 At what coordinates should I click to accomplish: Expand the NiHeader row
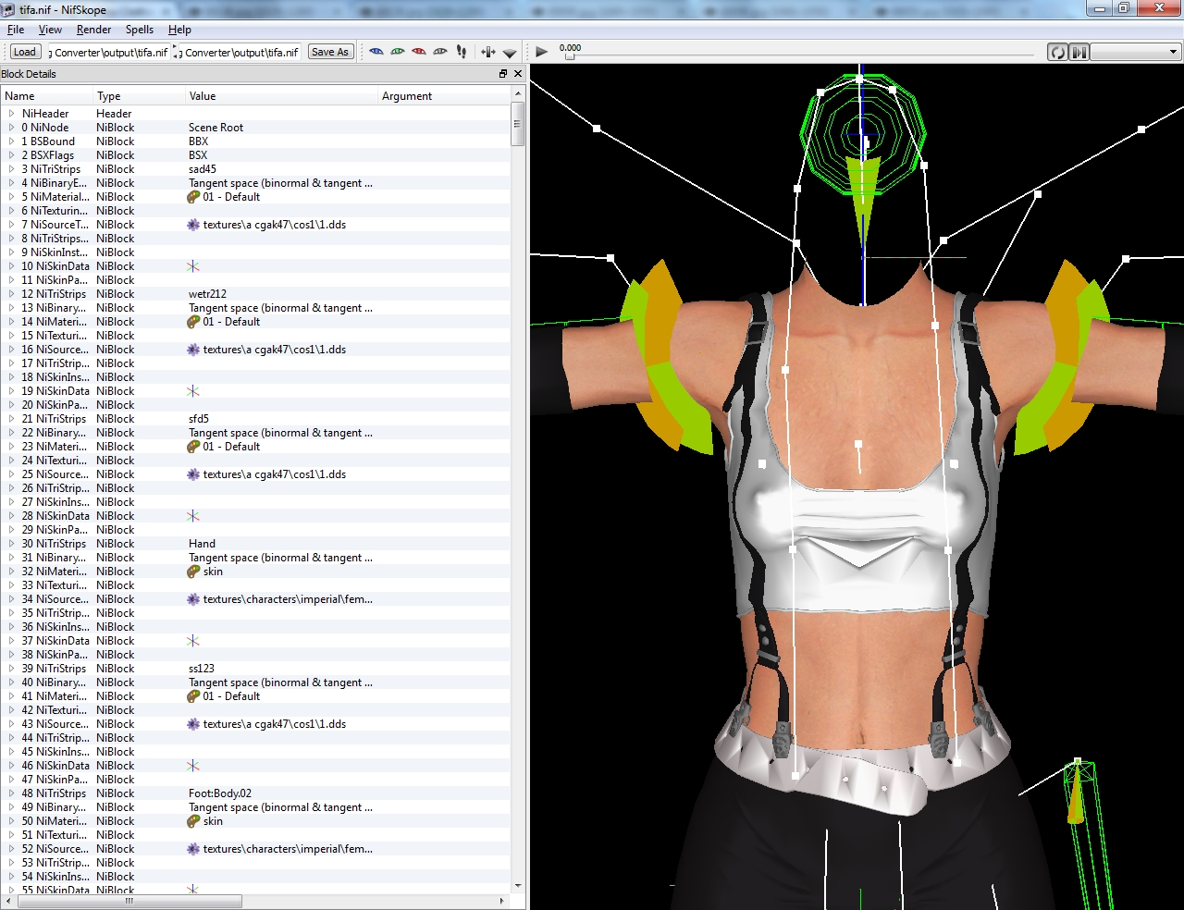pos(11,114)
